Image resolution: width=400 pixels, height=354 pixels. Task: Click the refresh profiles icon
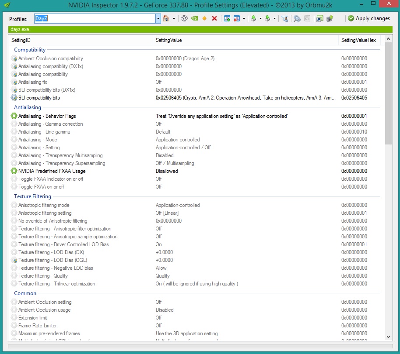[x=184, y=18]
